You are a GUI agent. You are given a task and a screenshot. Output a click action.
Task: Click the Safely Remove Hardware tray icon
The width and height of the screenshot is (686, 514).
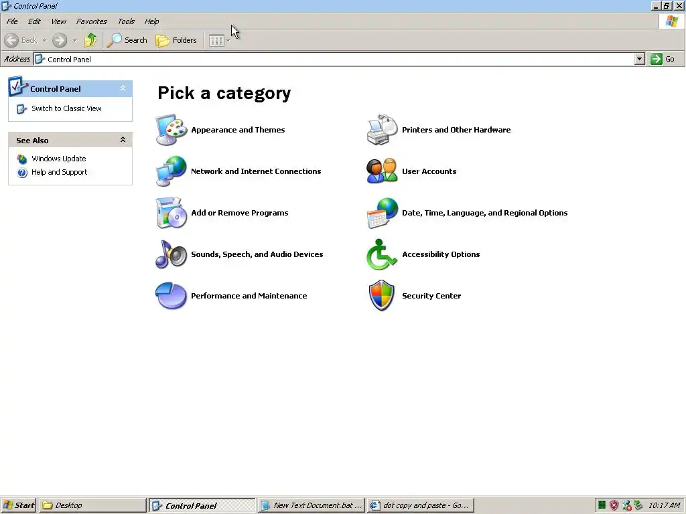(638, 505)
